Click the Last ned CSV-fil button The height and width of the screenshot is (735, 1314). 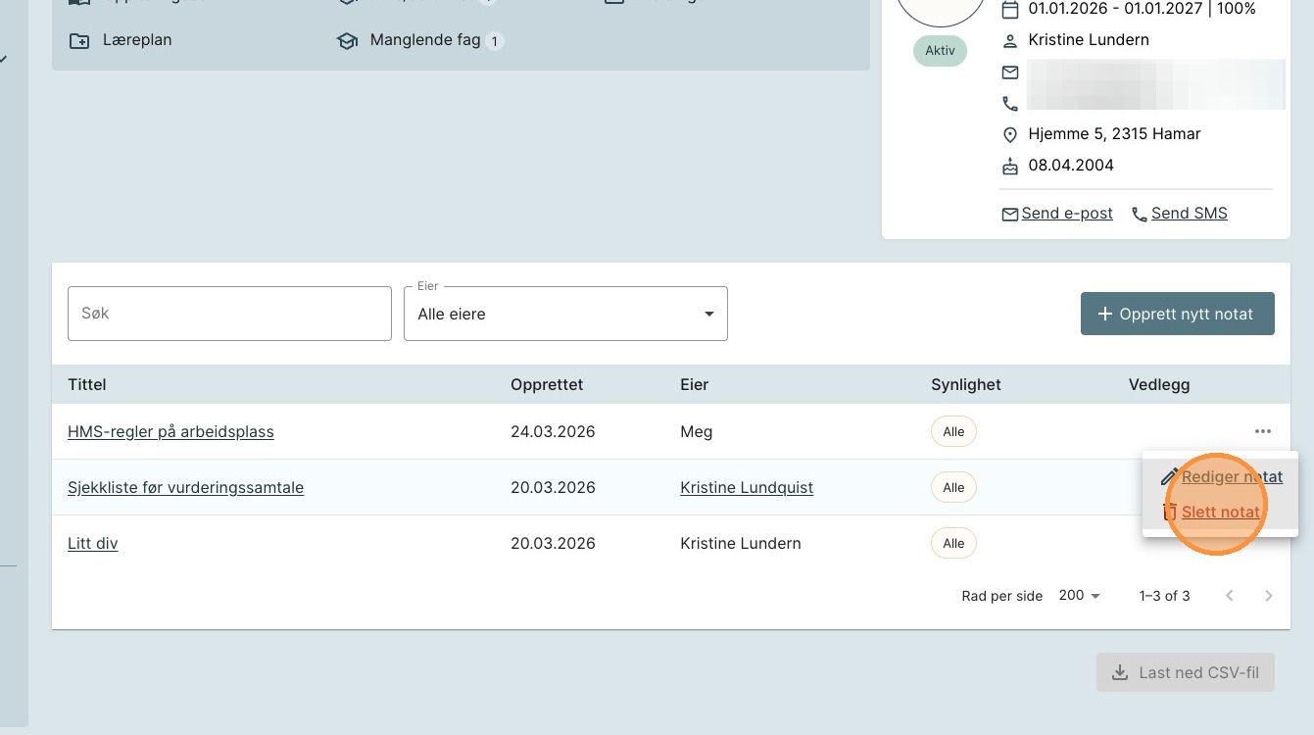tap(1185, 673)
